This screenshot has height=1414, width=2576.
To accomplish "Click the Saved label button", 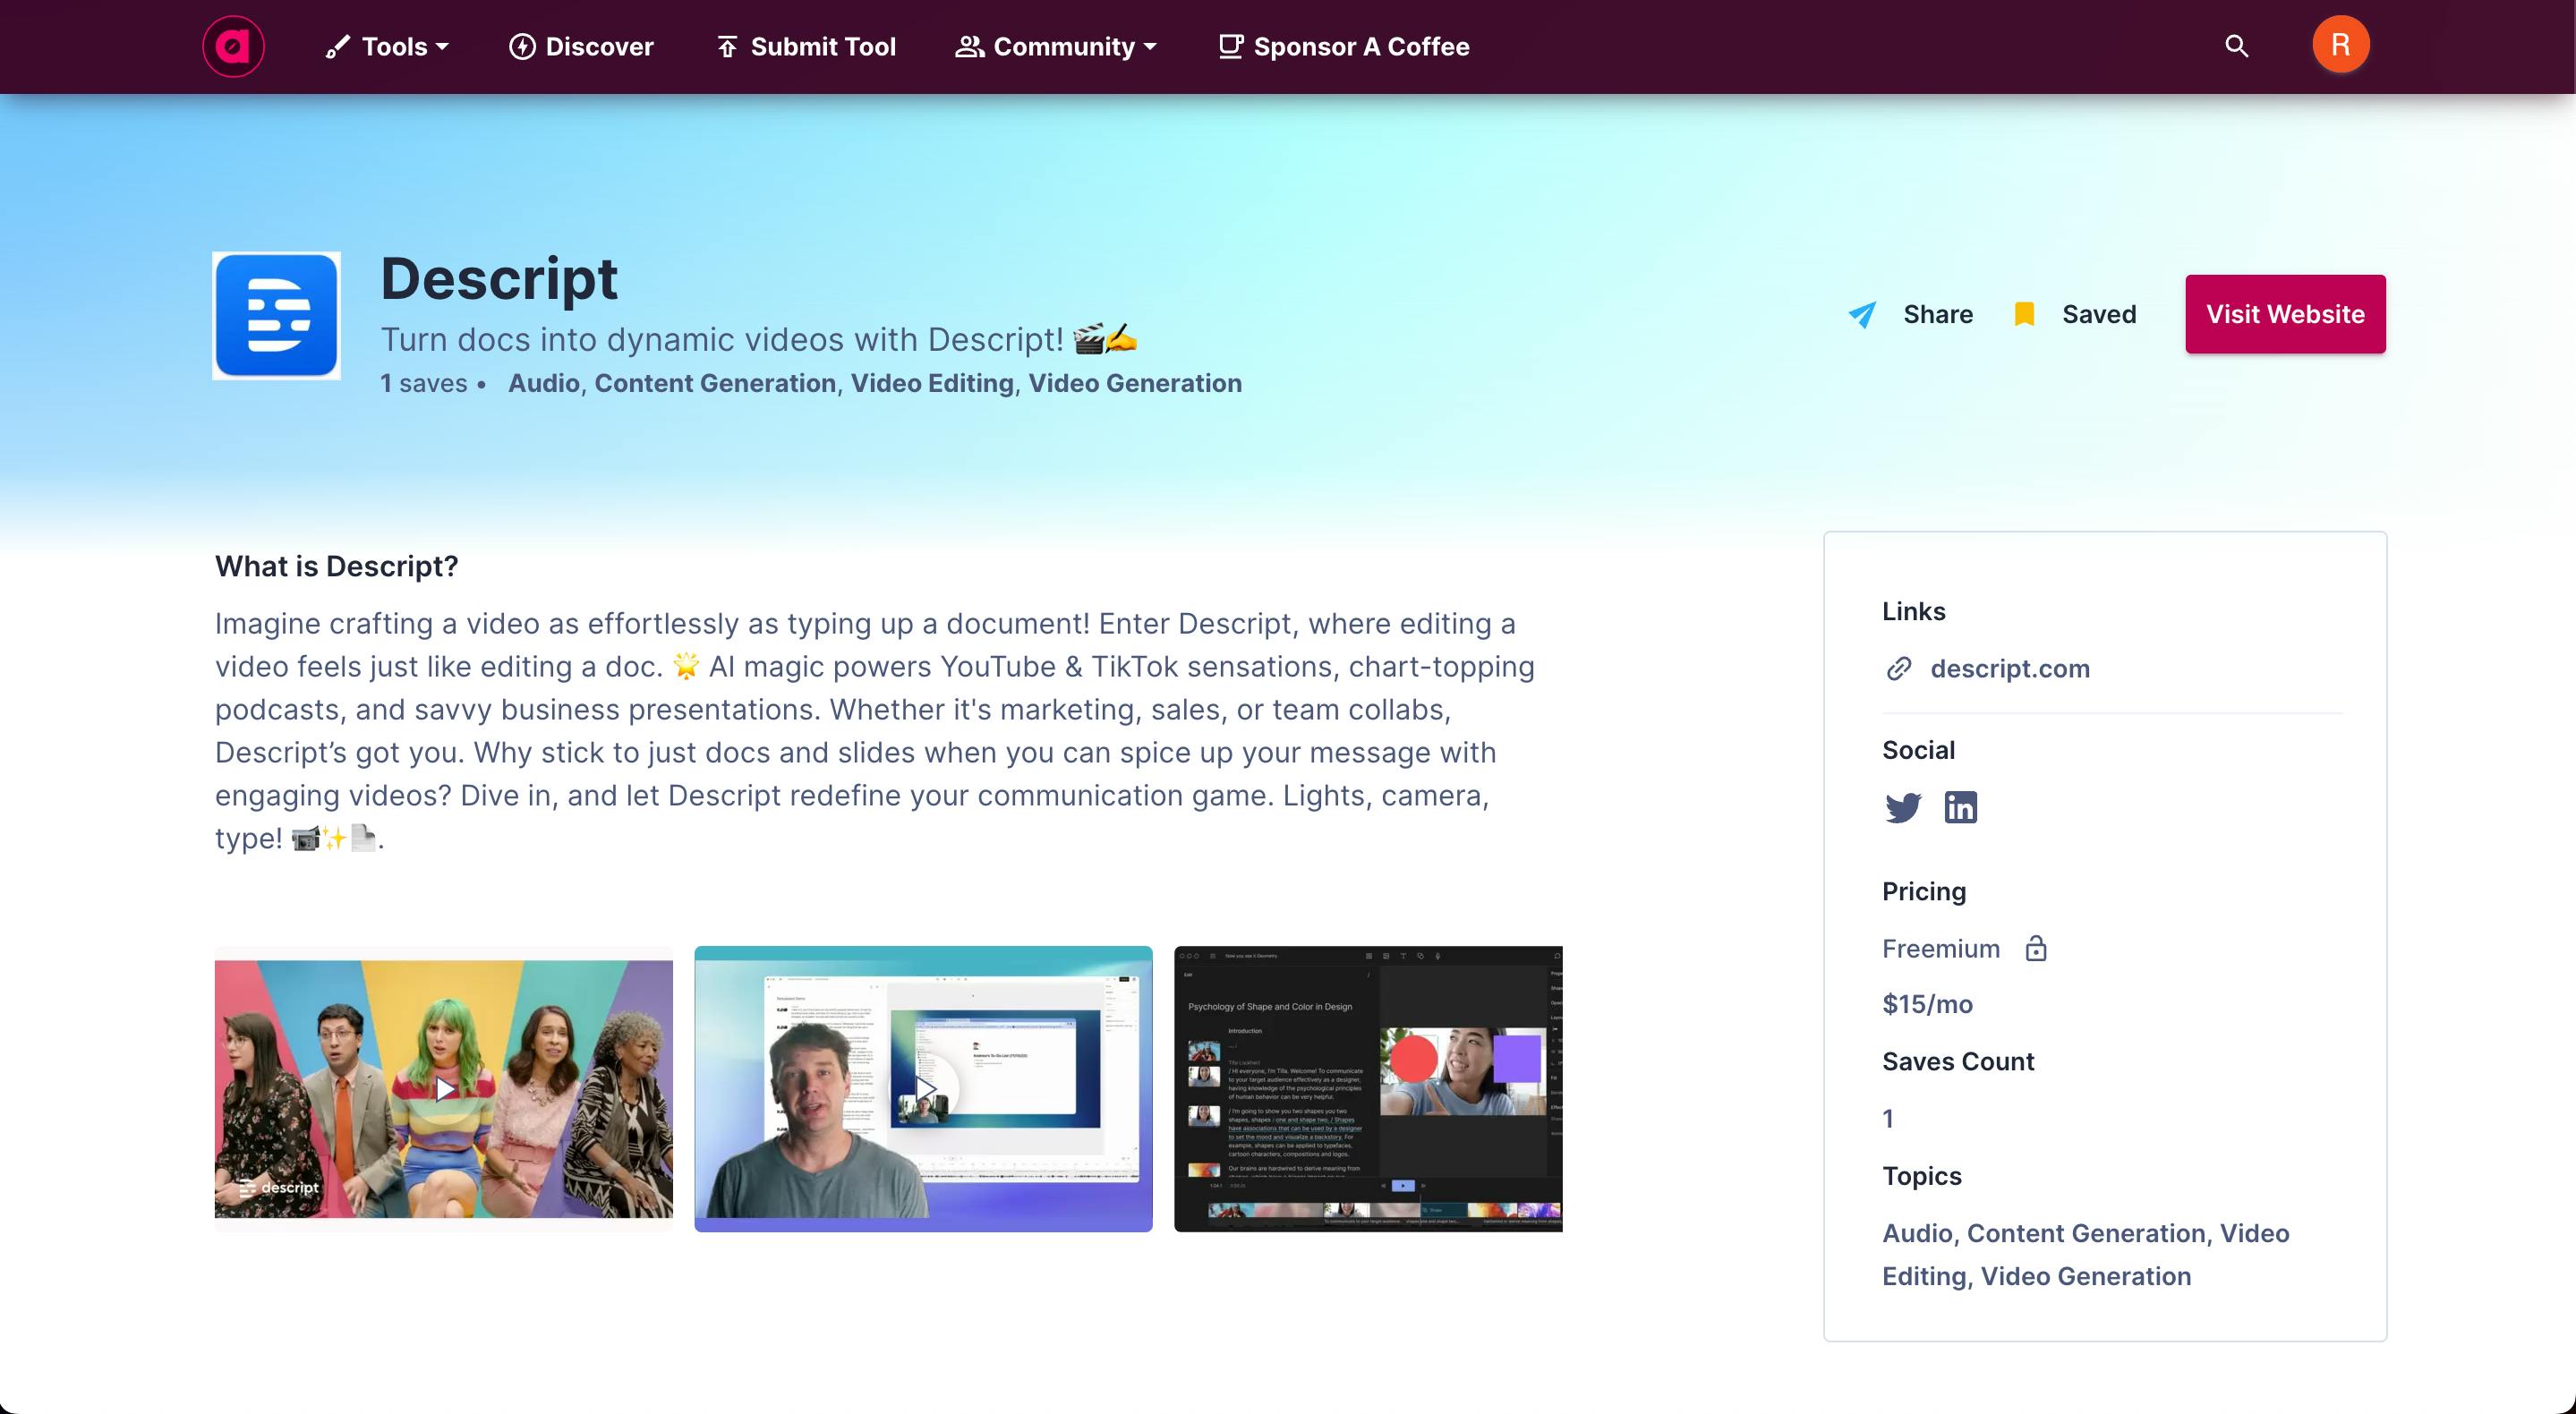I will tap(2099, 314).
